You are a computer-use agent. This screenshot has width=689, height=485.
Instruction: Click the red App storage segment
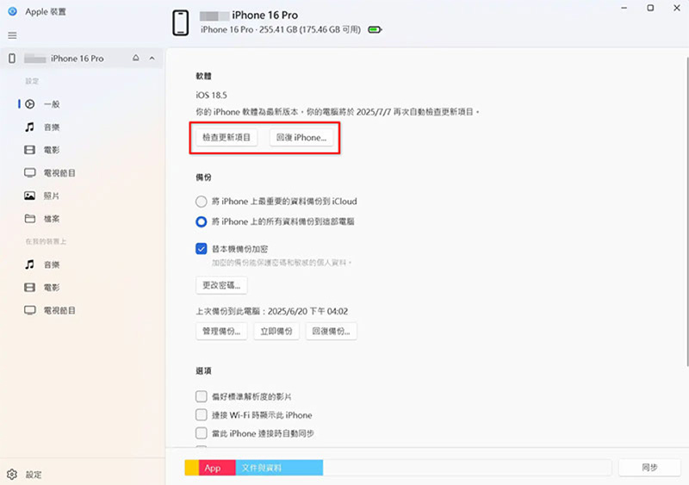click(217, 468)
